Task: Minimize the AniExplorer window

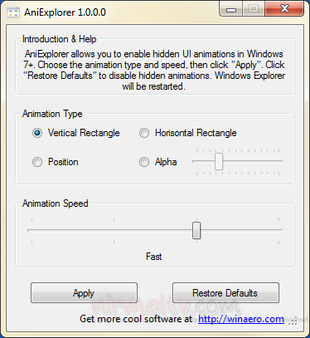Action: tap(231, 9)
